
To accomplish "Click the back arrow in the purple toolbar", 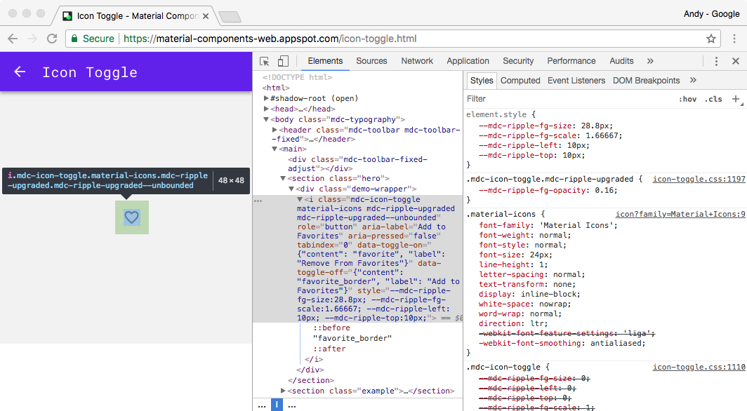I will [19, 72].
